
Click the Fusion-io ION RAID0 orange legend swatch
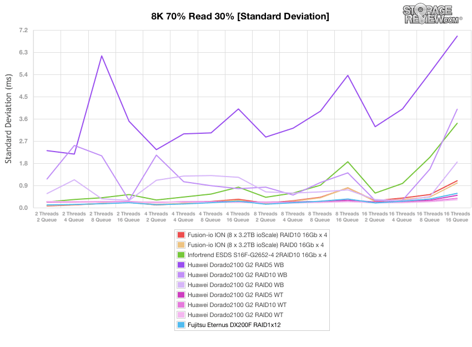181,245
